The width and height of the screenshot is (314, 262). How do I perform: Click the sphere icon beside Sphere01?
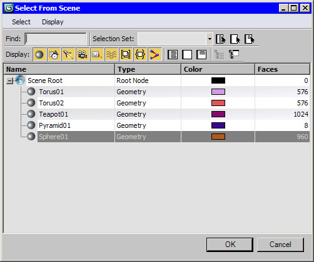(31, 137)
